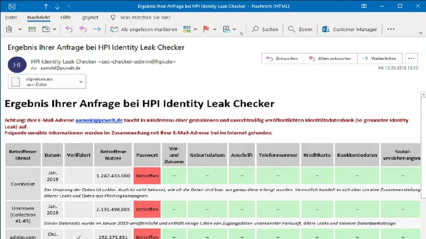Viewport: 426px width, 239px height.
Task: Click the Move to folder icon
Action: click(46, 29)
